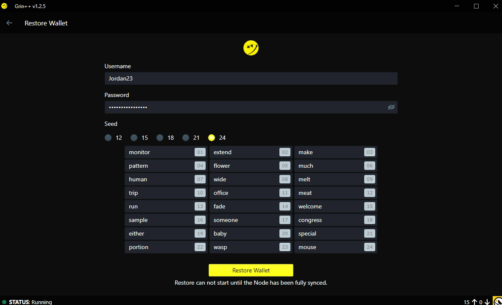Click seed word 11 field 'office'
502x305 pixels.
(x=251, y=193)
